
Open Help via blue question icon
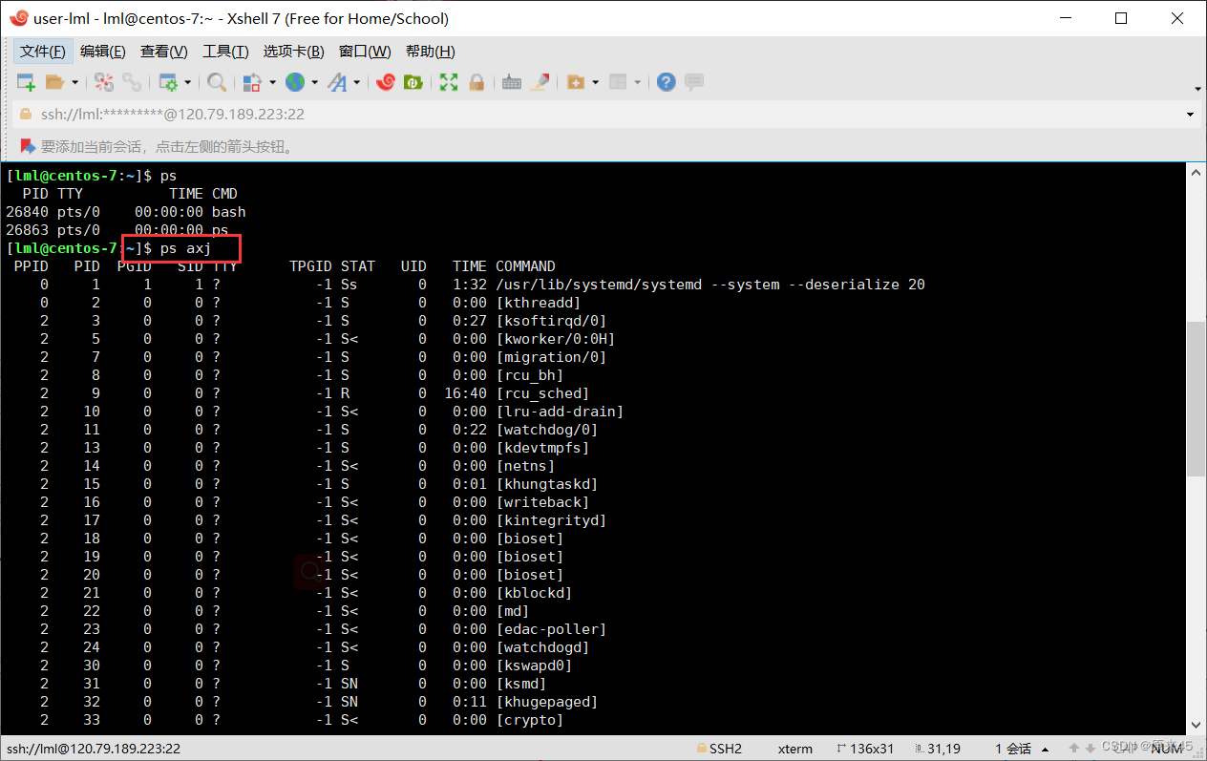coord(667,82)
